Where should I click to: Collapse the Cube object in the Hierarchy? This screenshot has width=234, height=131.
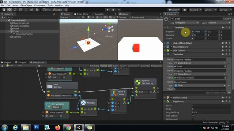point(9,31)
